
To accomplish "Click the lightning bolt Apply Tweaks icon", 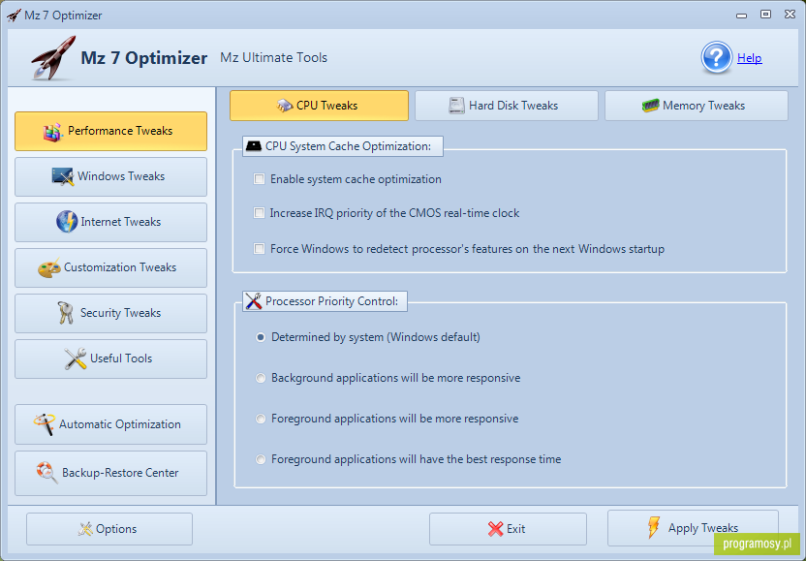I will 653,528.
